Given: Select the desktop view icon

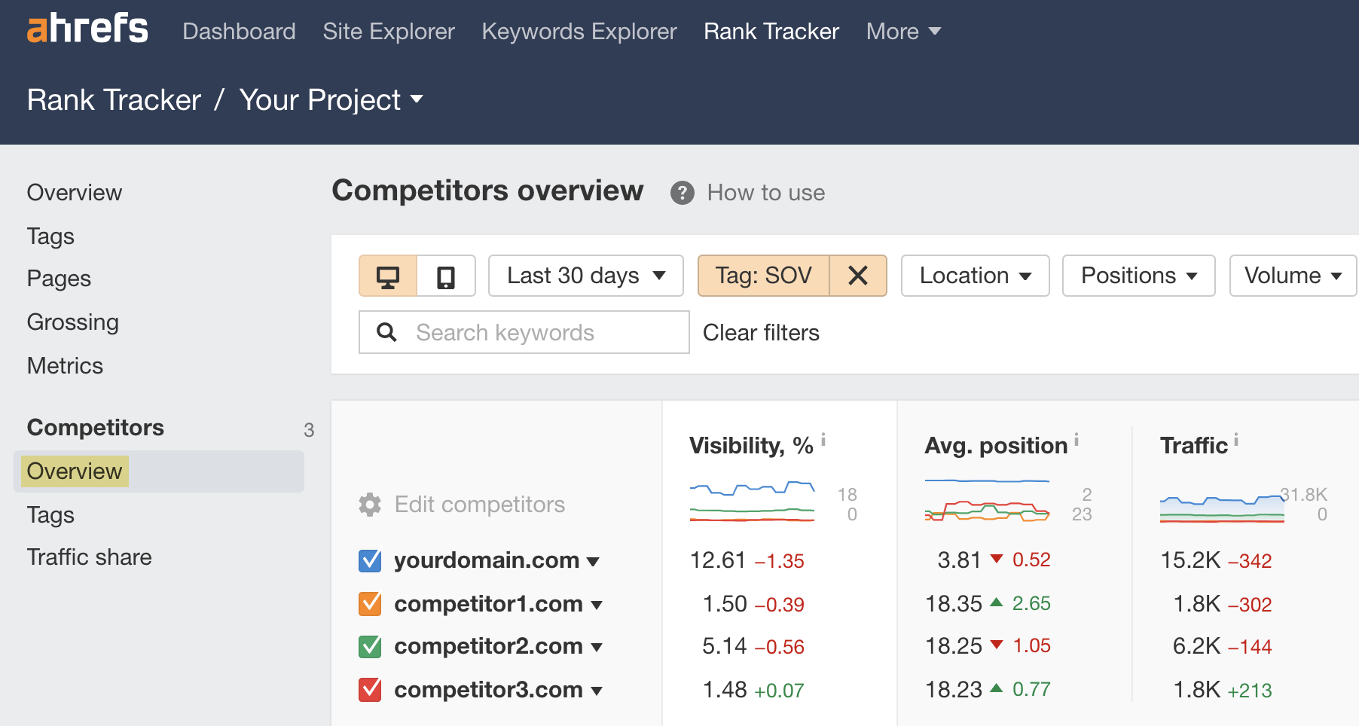Looking at the screenshot, I should (388, 276).
